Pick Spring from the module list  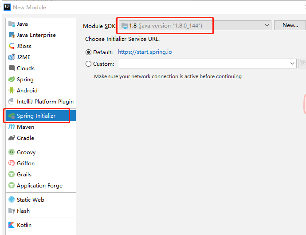pyautogui.click(x=41, y=80)
